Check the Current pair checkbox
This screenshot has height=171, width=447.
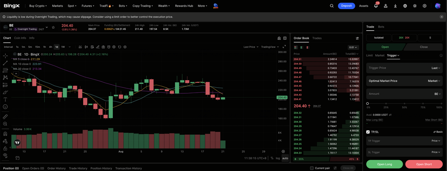click(312, 168)
